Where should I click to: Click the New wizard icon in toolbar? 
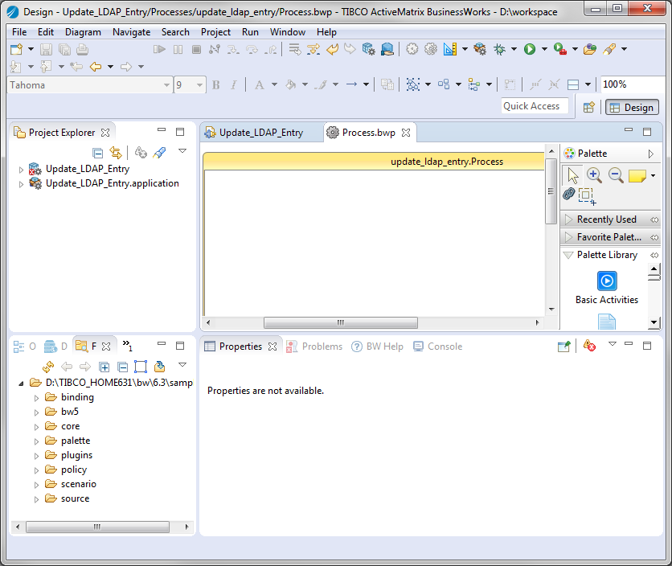click(x=16, y=49)
